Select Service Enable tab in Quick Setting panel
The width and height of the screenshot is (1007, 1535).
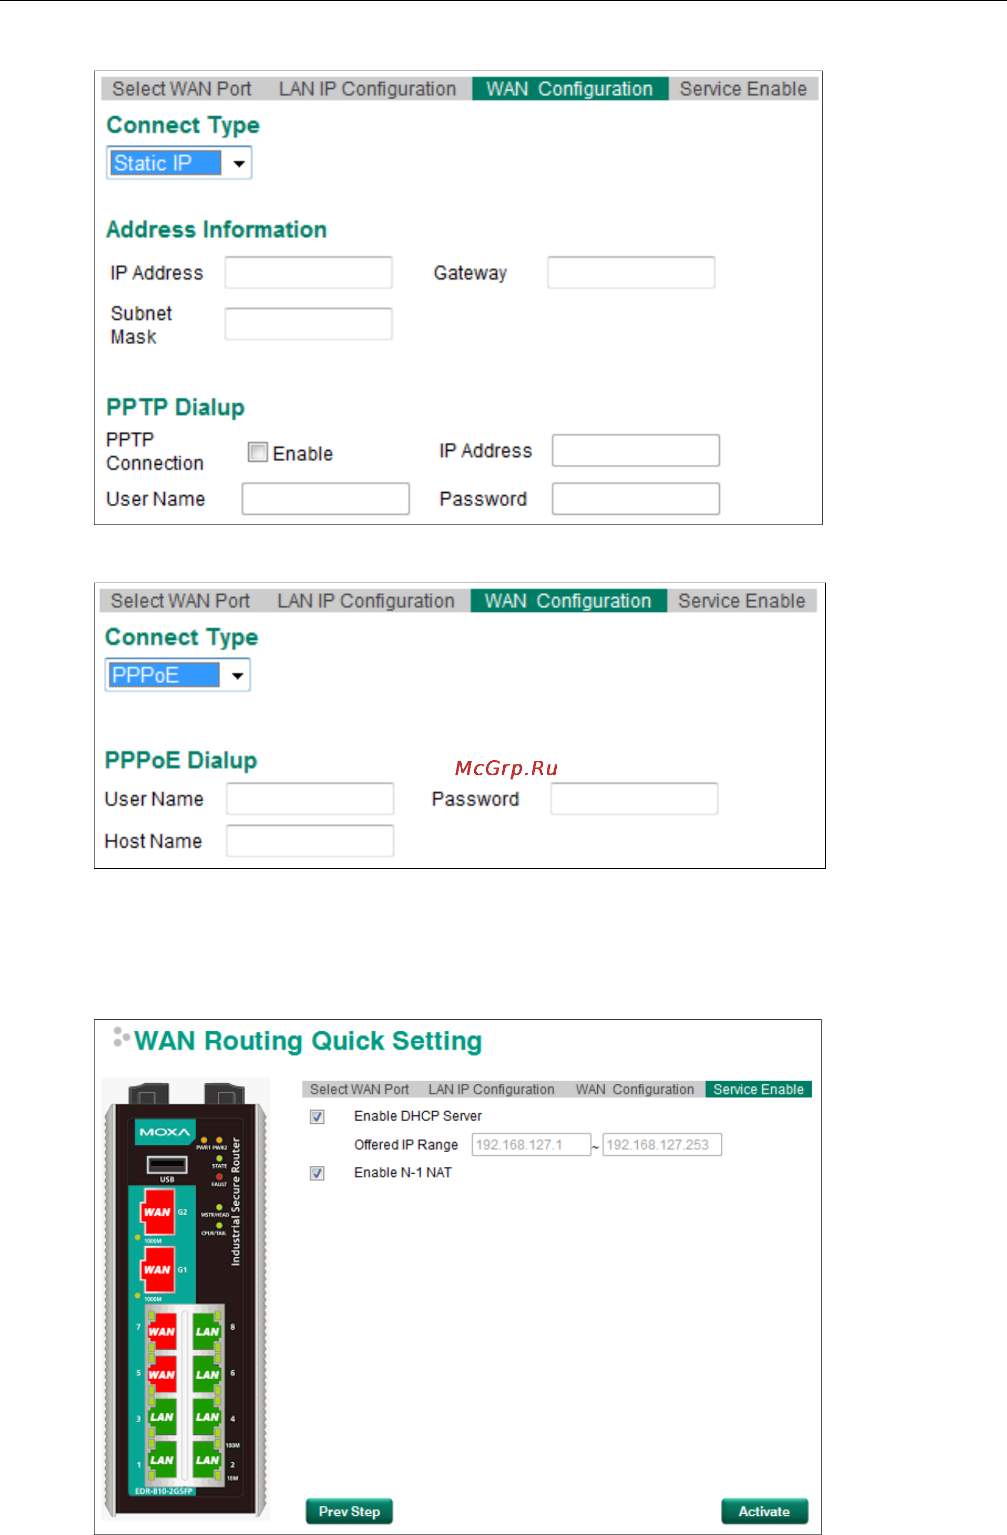click(x=759, y=1089)
